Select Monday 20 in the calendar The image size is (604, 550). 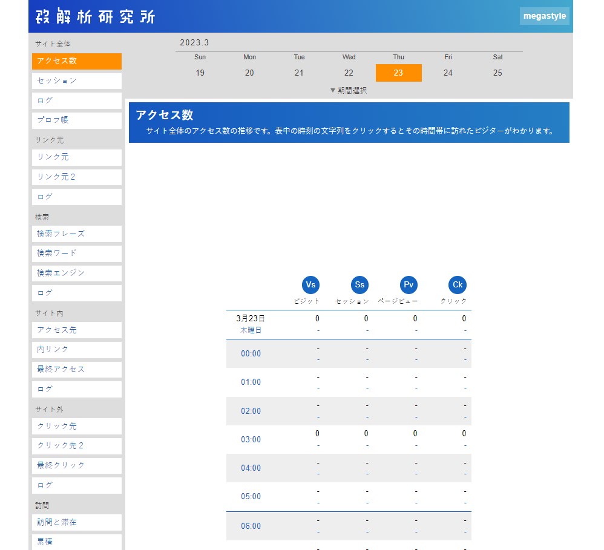(249, 73)
